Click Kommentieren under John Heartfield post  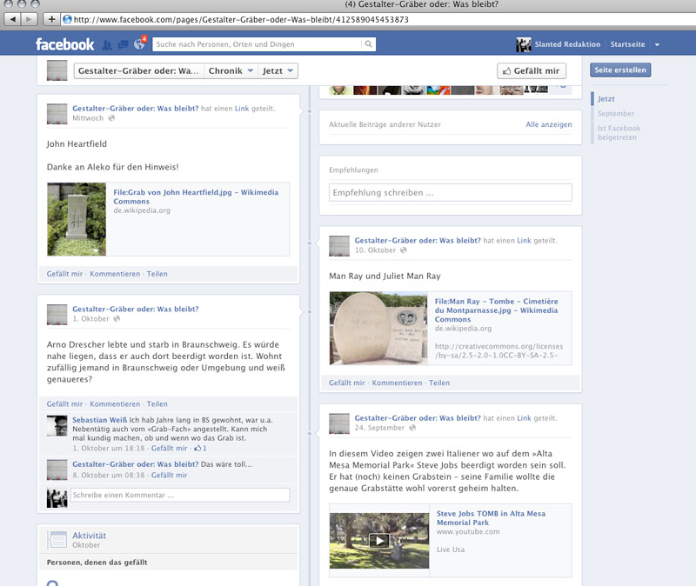[x=115, y=274]
